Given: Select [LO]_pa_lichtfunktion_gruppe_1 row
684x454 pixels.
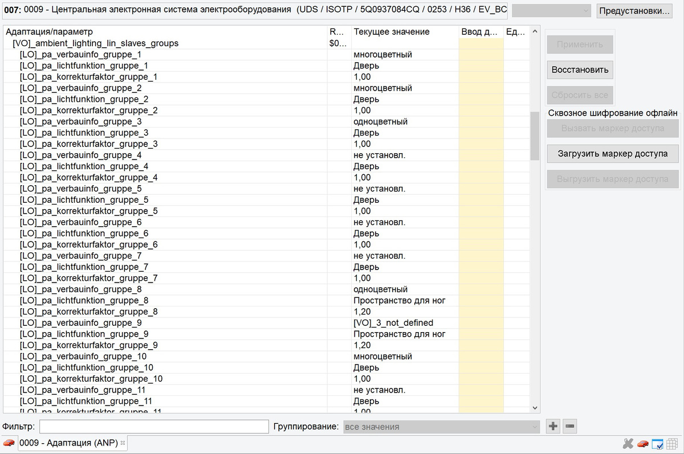Looking at the screenshot, I should point(266,66).
